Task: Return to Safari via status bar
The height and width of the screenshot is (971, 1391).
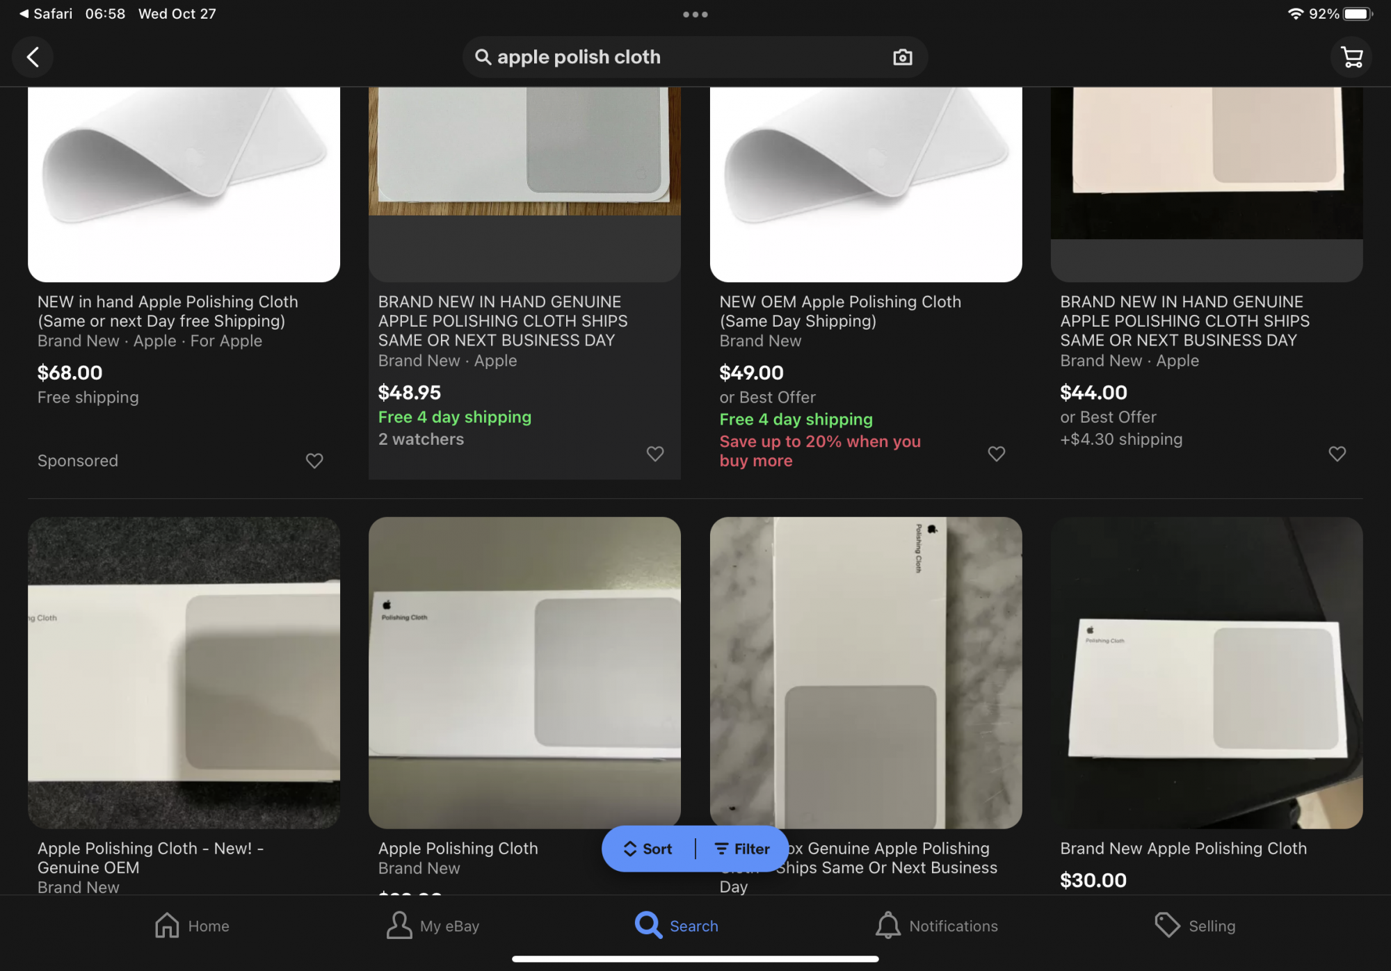Action: pyautogui.click(x=45, y=14)
